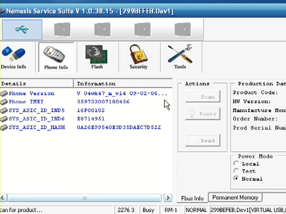Open the Flash section
Screen dimensions: 286x214
tap(97, 58)
